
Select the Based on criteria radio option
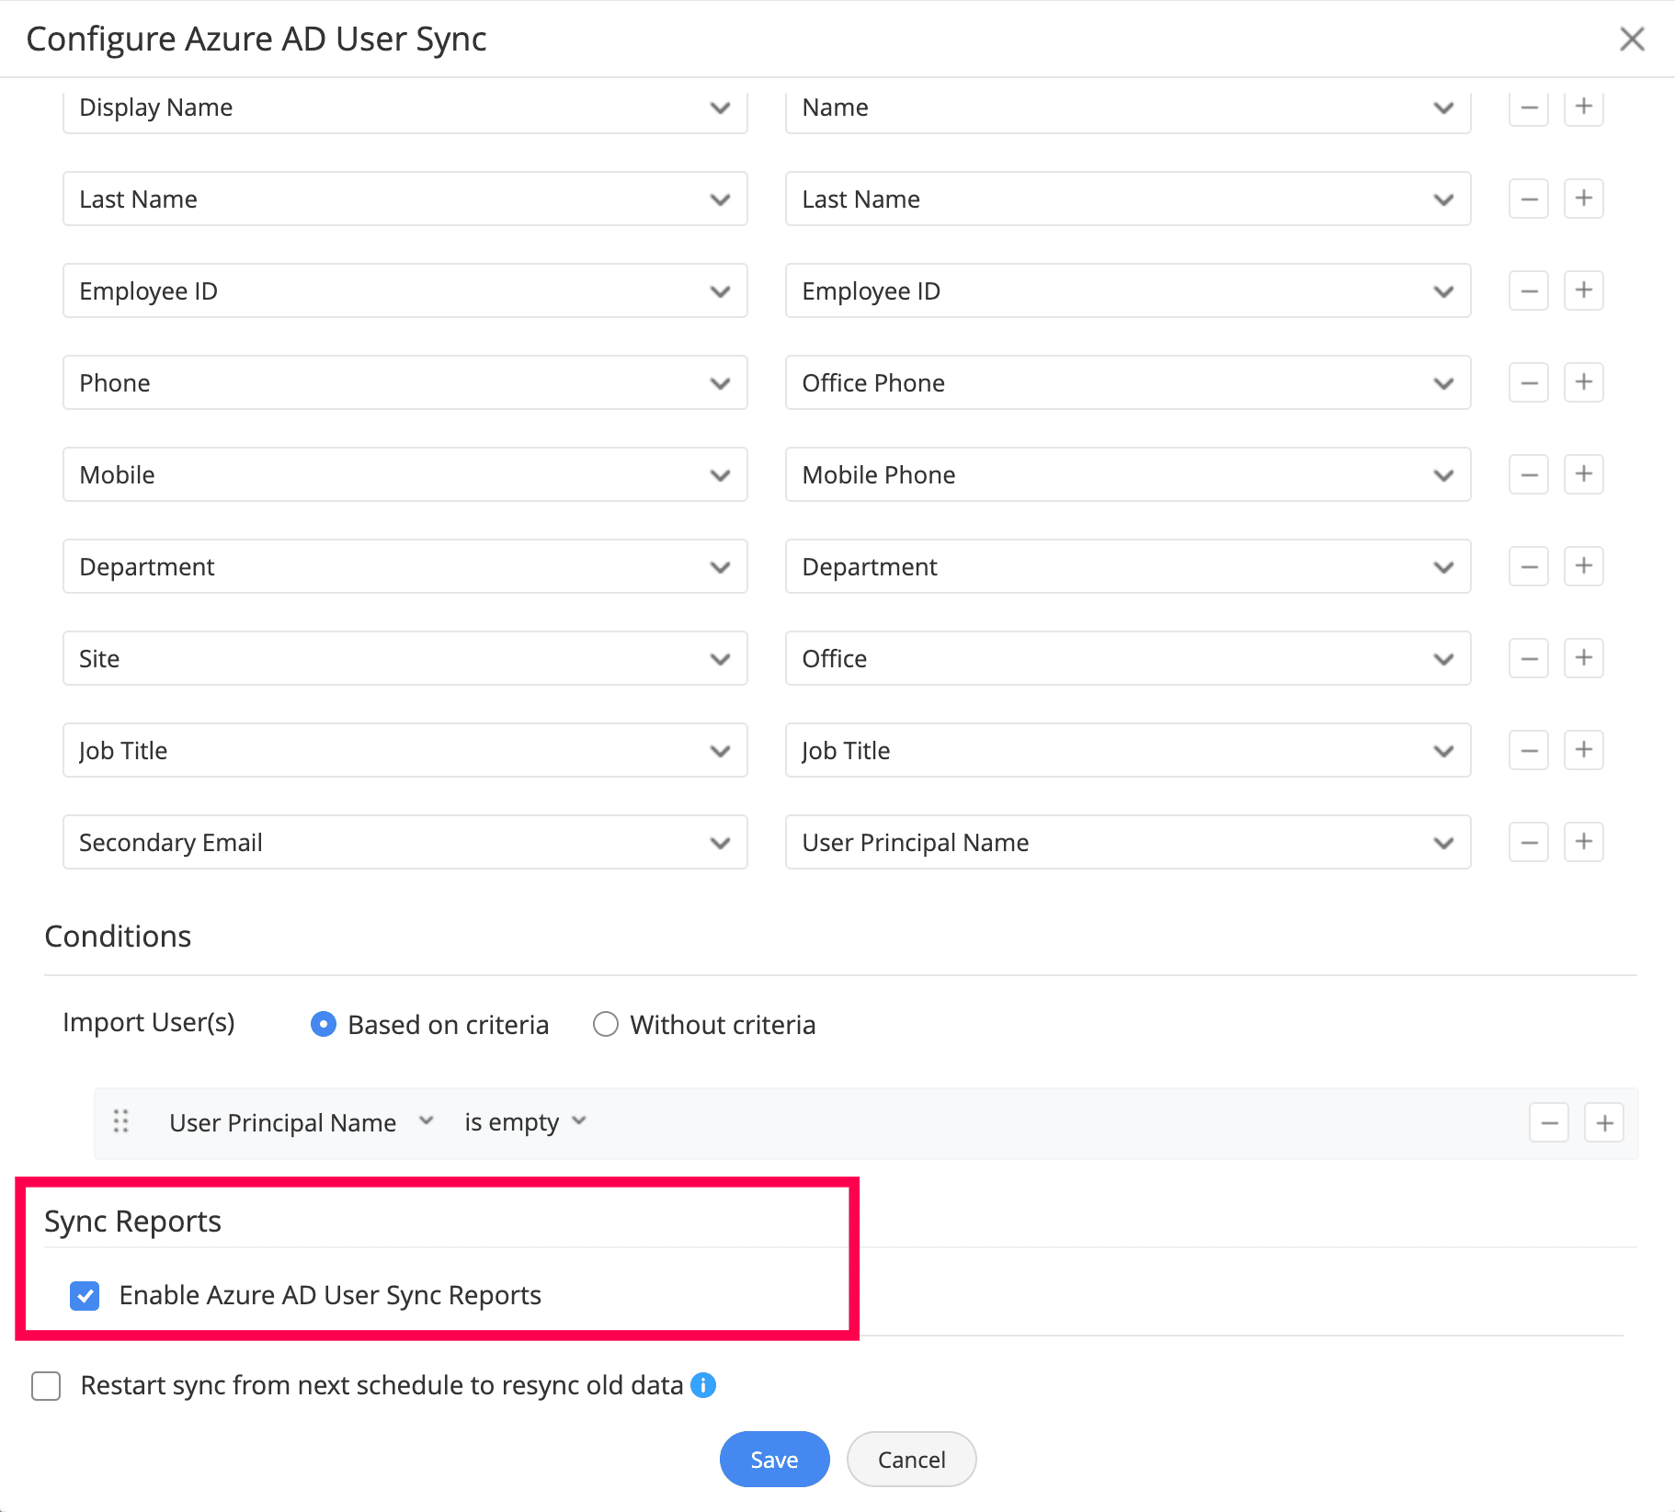[x=324, y=1024]
